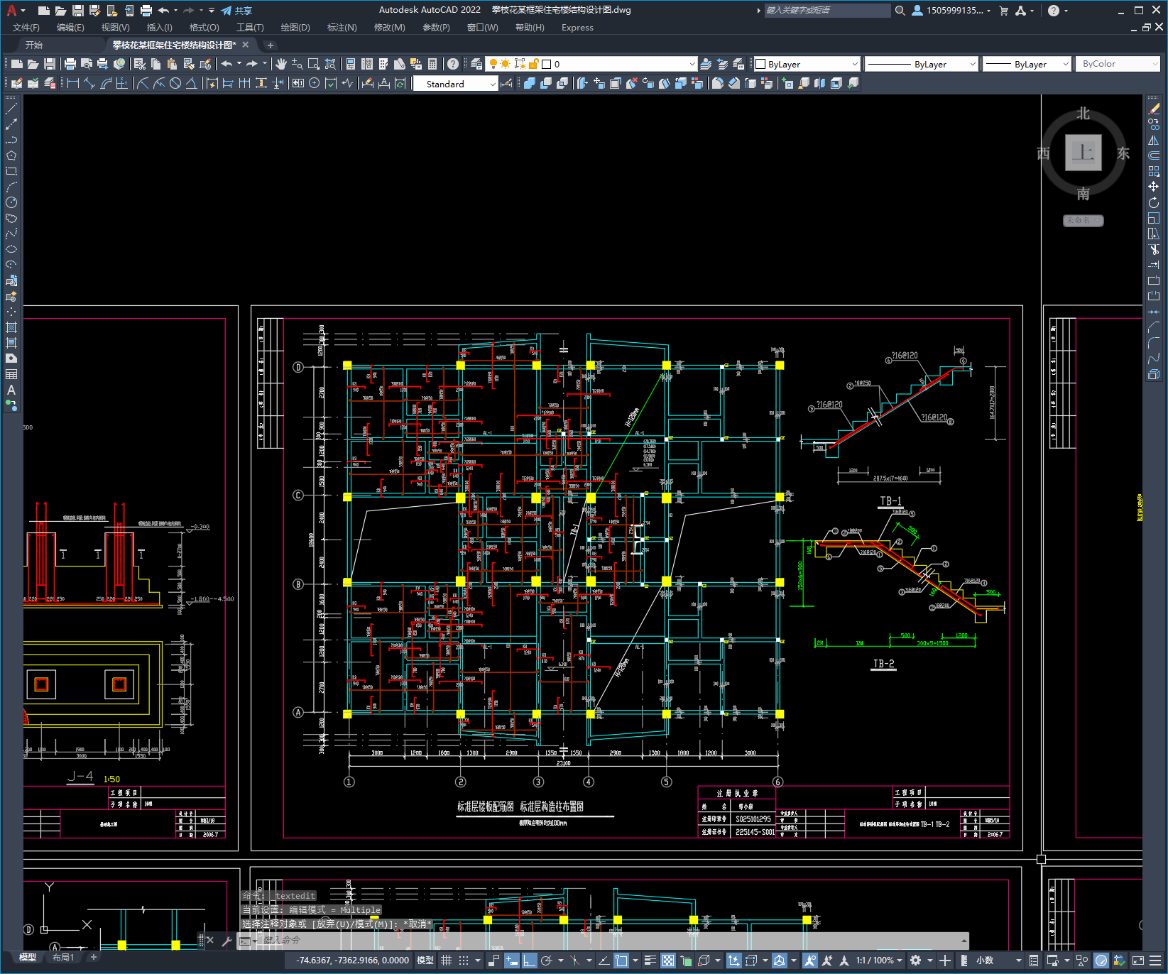1168x974 pixels.
Task: Click the new drawing plus tab button
Action: click(x=270, y=45)
